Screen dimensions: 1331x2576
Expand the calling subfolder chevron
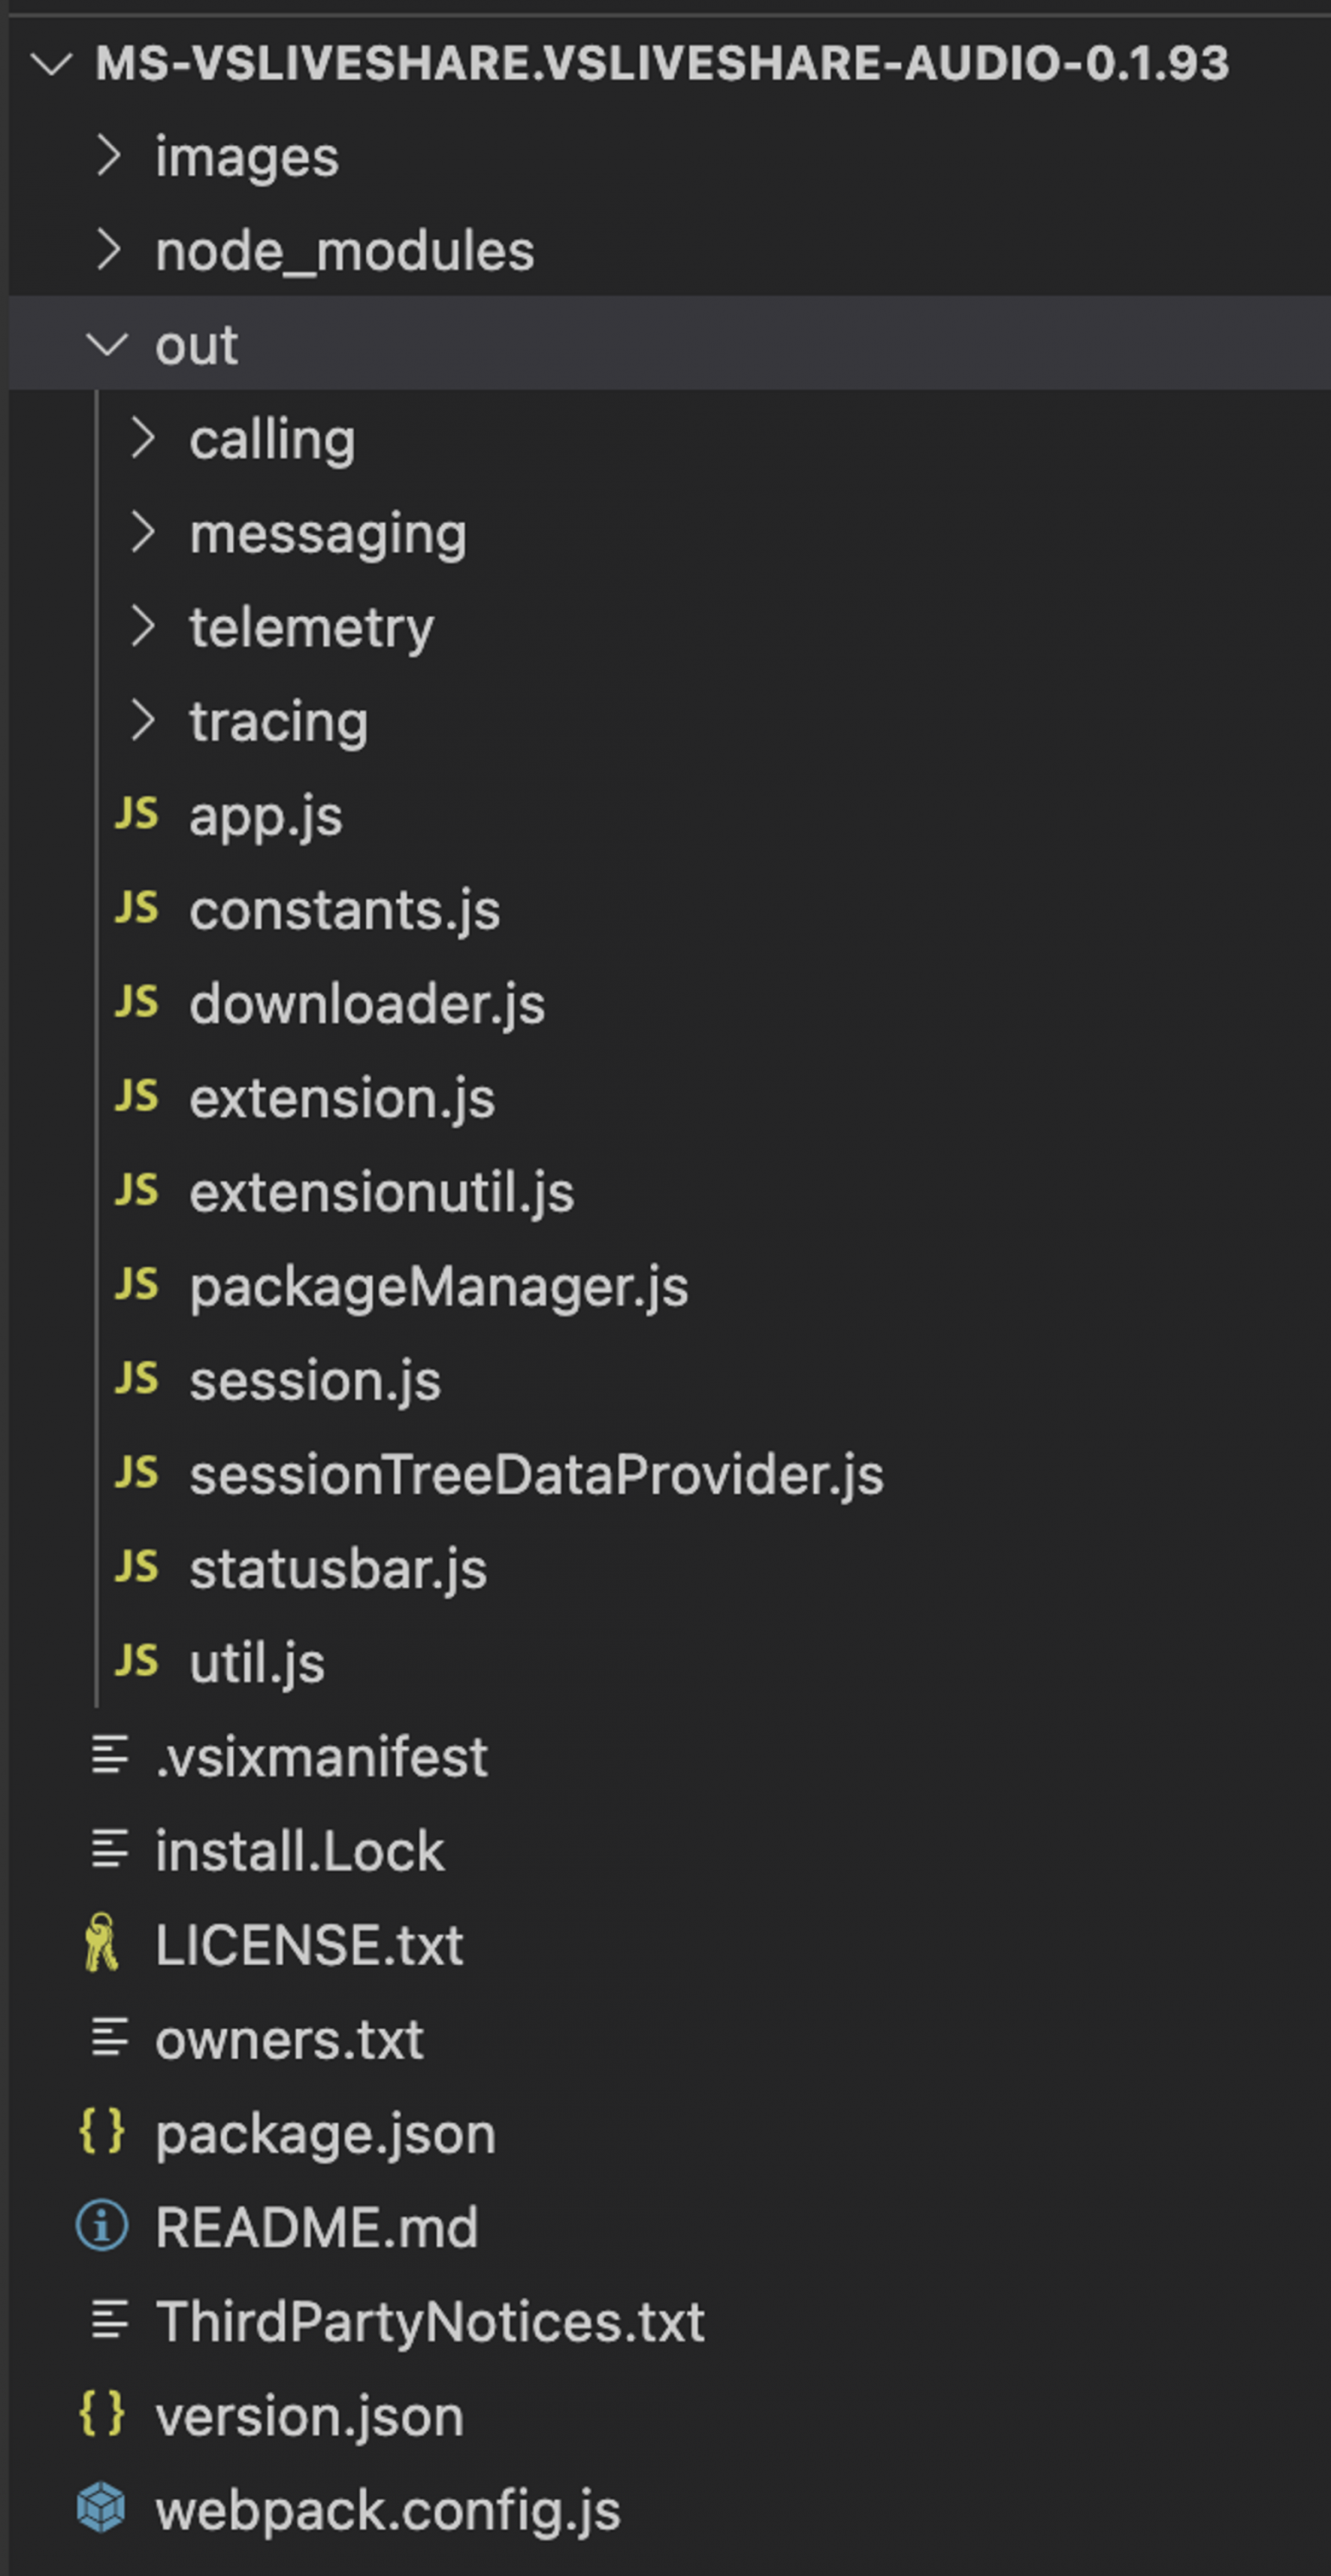143,438
